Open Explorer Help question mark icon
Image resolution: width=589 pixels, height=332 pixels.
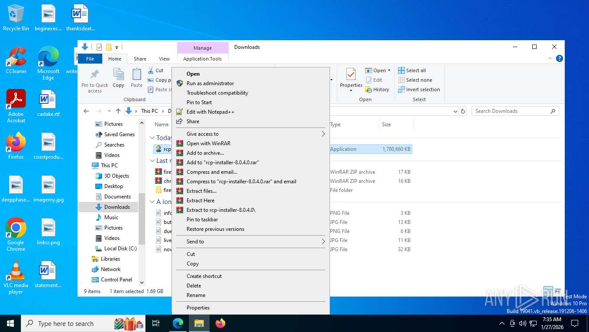click(x=560, y=58)
